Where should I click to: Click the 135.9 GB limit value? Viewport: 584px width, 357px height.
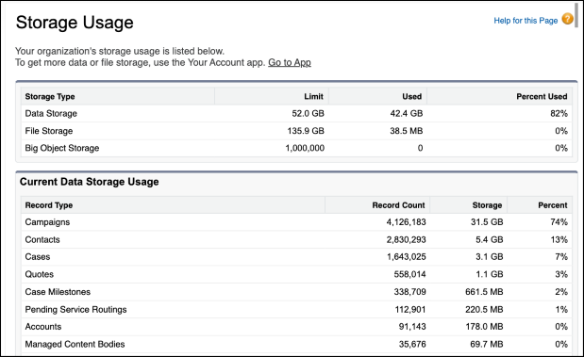[x=306, y=131]
